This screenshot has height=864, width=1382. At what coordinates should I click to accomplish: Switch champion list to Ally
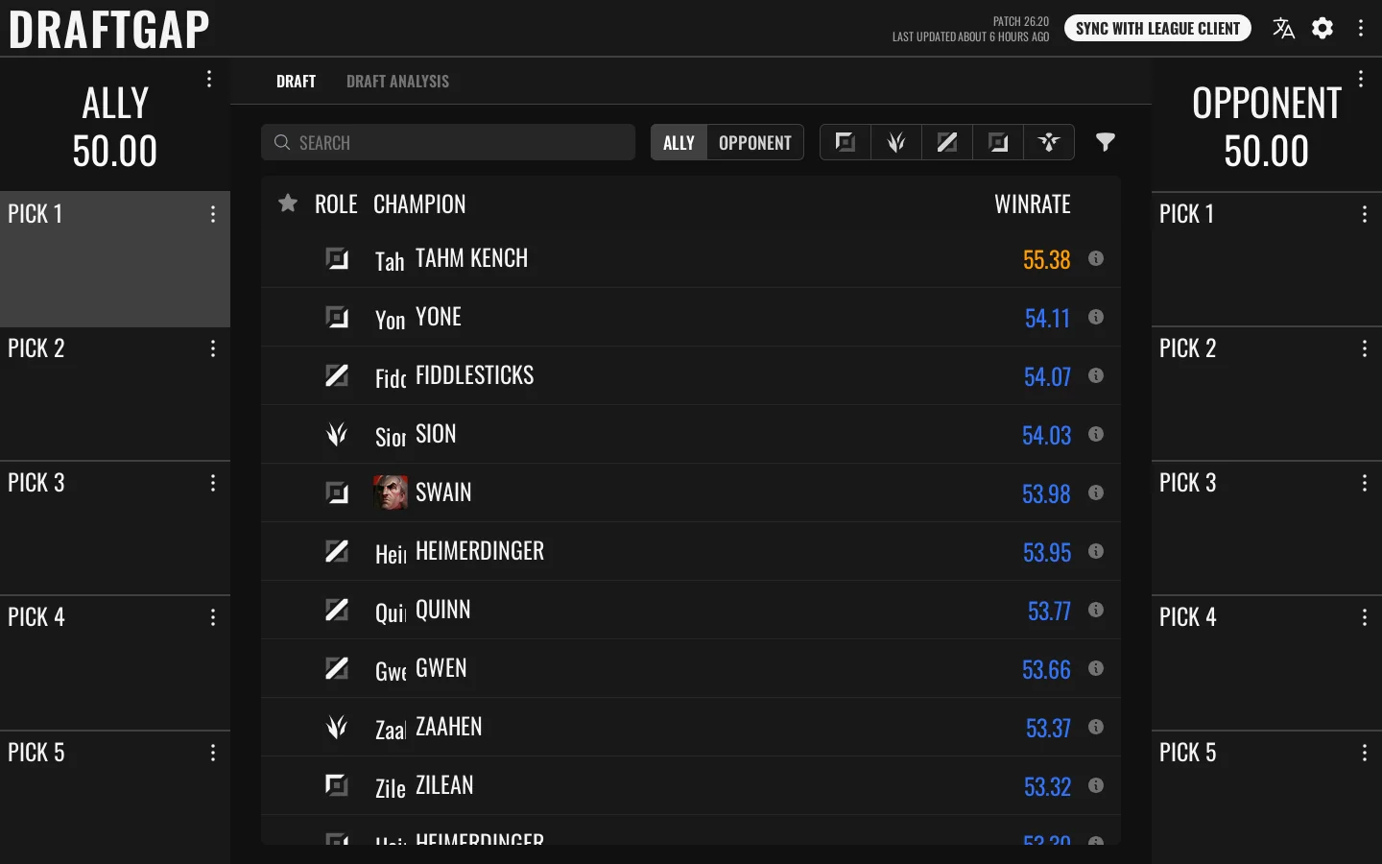[x=679, y=142]
